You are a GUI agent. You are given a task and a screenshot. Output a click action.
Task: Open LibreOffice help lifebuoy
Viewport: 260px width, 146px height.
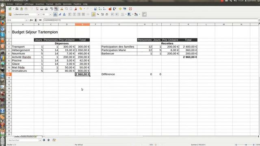click(x=130, y=9)
